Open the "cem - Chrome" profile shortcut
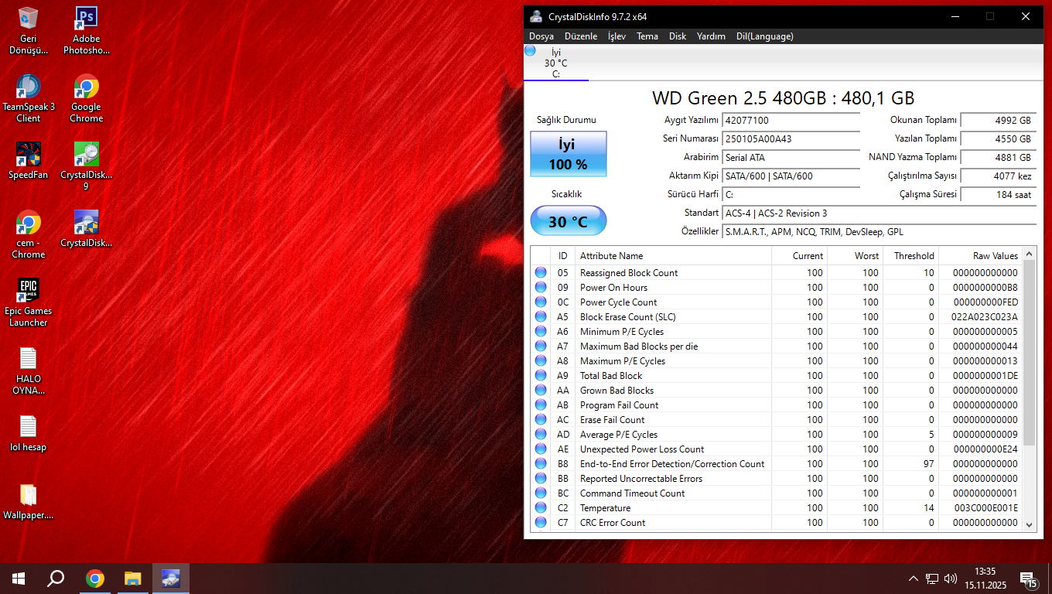The width and height of the screenshot is (1052, 594). 28,234
